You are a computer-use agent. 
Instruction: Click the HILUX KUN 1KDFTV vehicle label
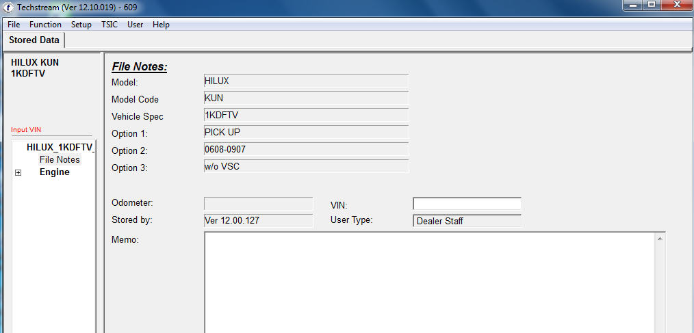tap(34, 68)
